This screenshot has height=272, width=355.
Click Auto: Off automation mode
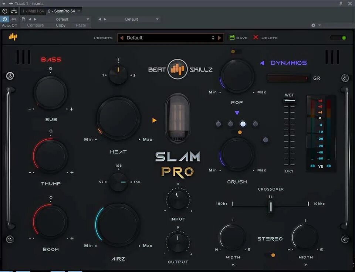tap(9, 25)
